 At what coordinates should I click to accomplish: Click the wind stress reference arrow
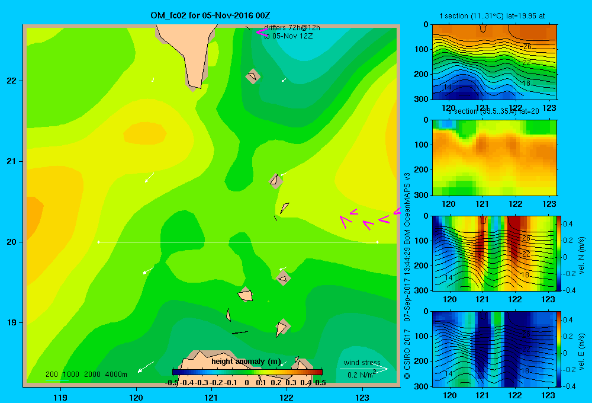point(364,369)
